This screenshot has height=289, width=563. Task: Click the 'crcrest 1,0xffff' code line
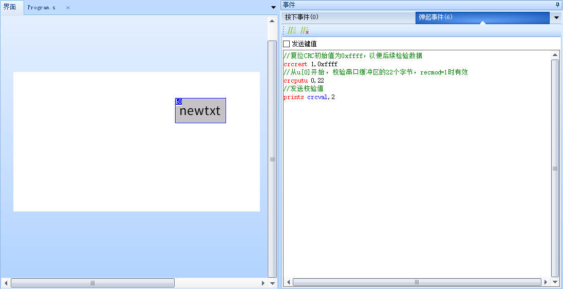pyautogui.click(x=310, y=64)
